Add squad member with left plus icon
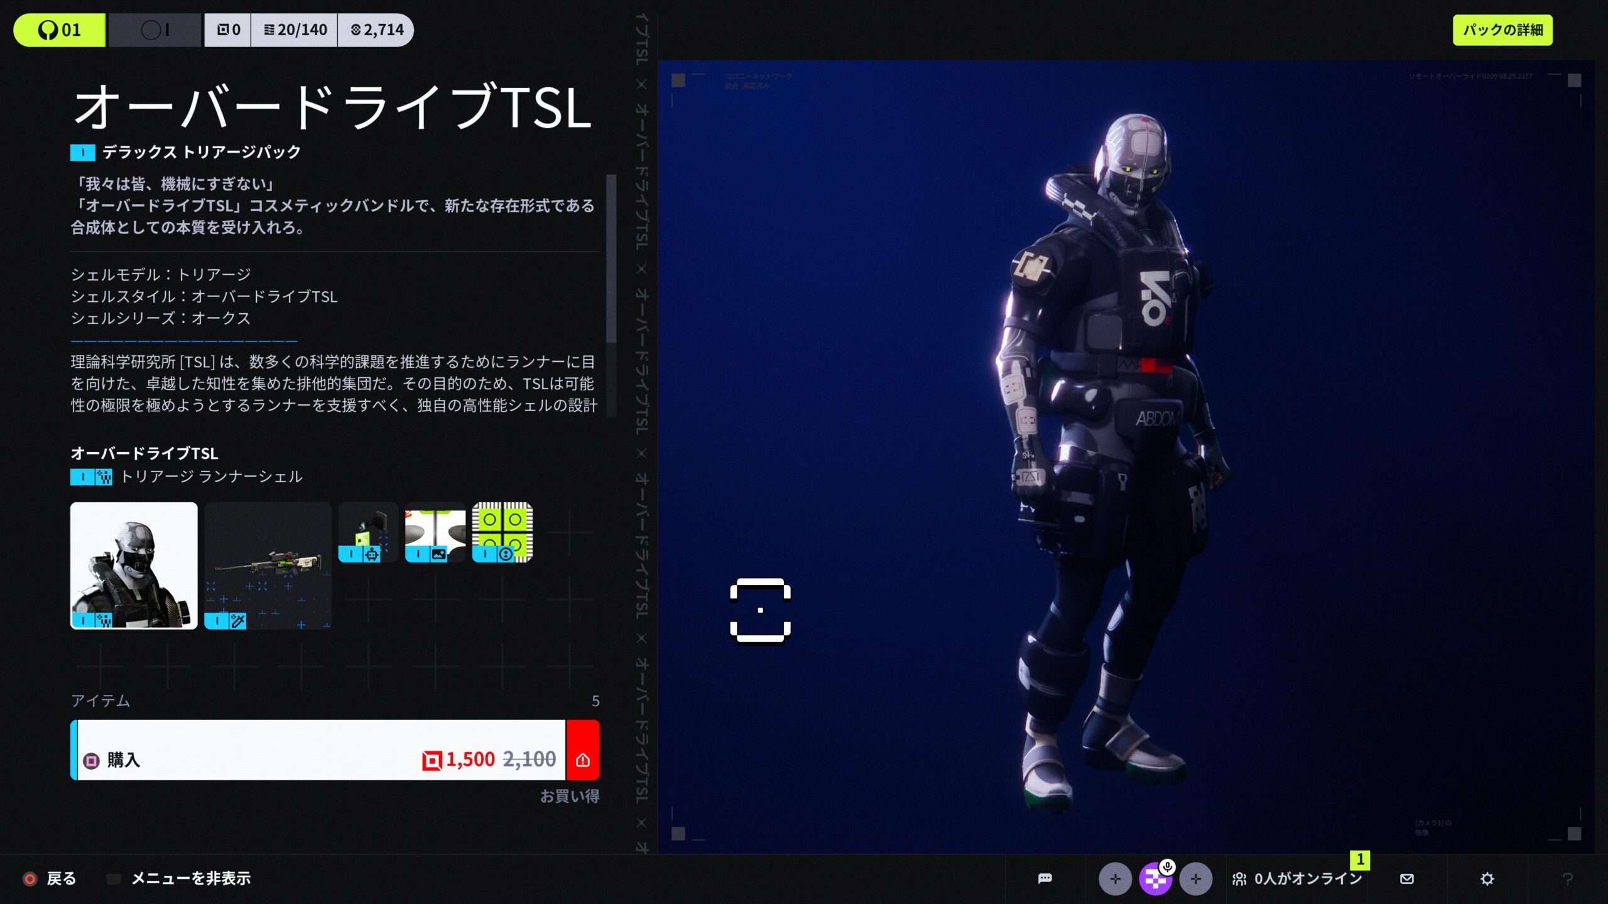The image size is (1608, 904). tap(1115, 878)
